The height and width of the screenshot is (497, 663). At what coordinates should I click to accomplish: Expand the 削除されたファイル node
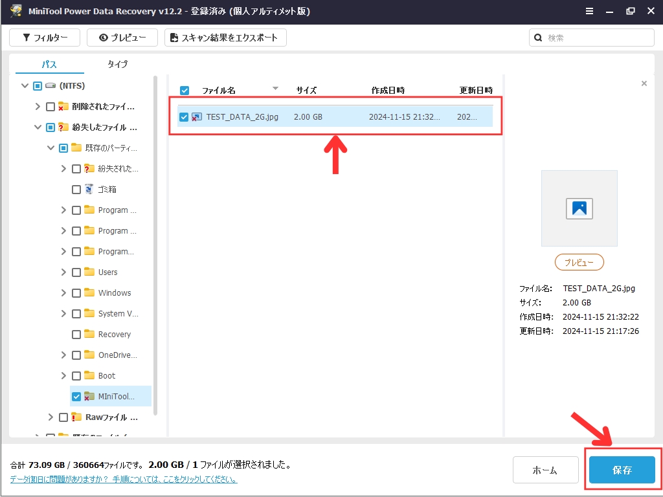[x=38, y=107]
